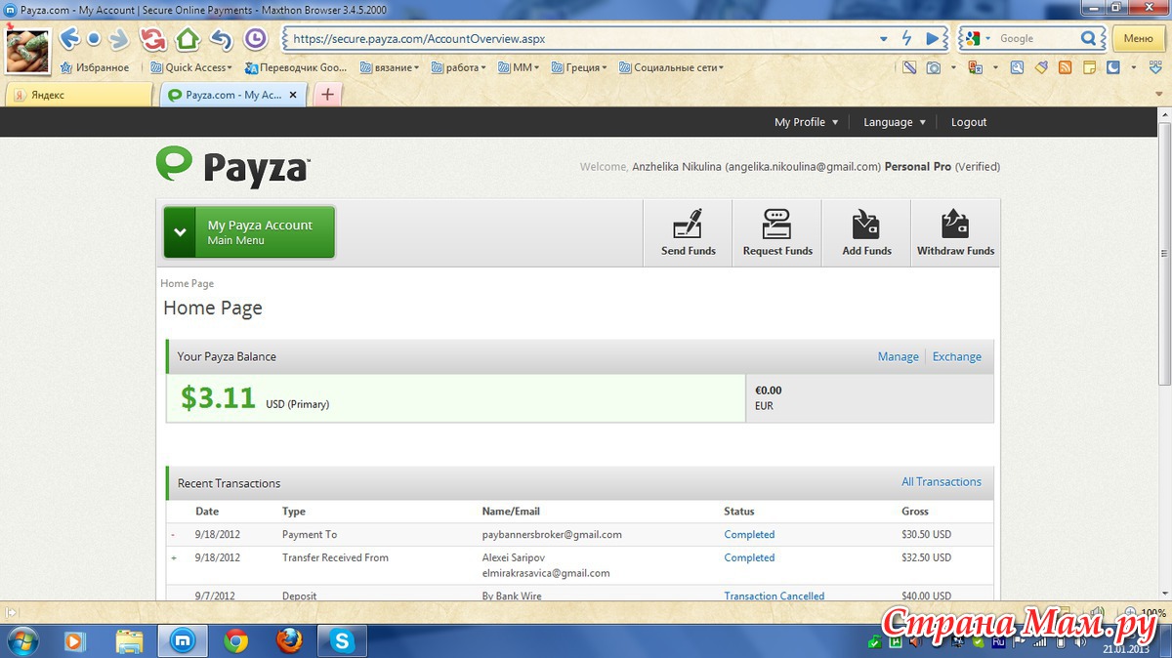Click the Payza logo
This screenshot has width=1172, height=658.
232,167
